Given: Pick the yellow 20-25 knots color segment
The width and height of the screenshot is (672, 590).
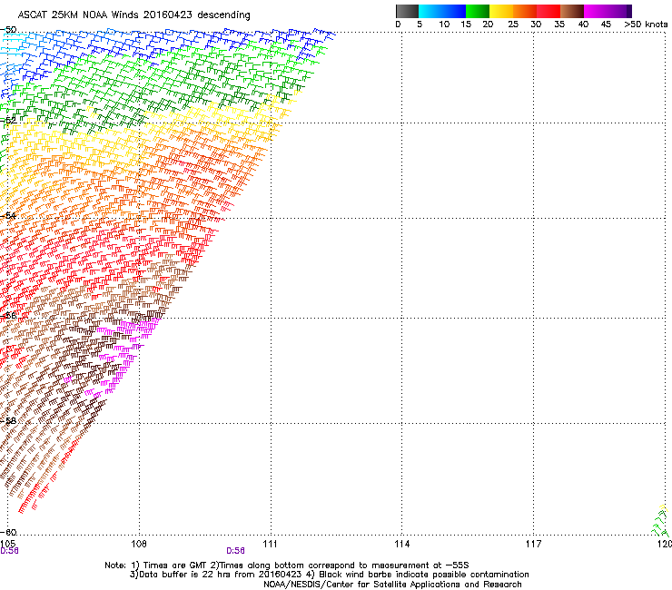Looking at the screenshot, I should [x=501, y=11].
